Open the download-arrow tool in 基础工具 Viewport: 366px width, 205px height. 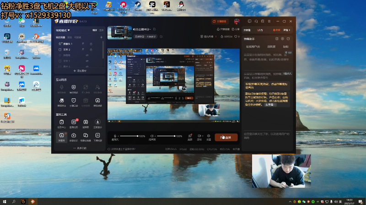tap(97, 123)
